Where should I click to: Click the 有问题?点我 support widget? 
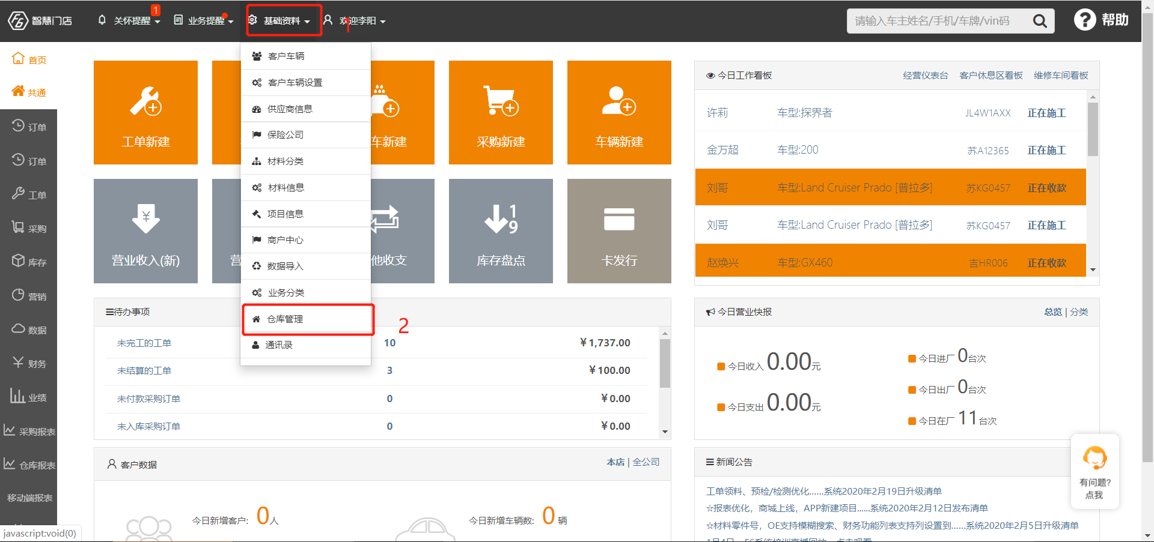[x=1094, y=472]
